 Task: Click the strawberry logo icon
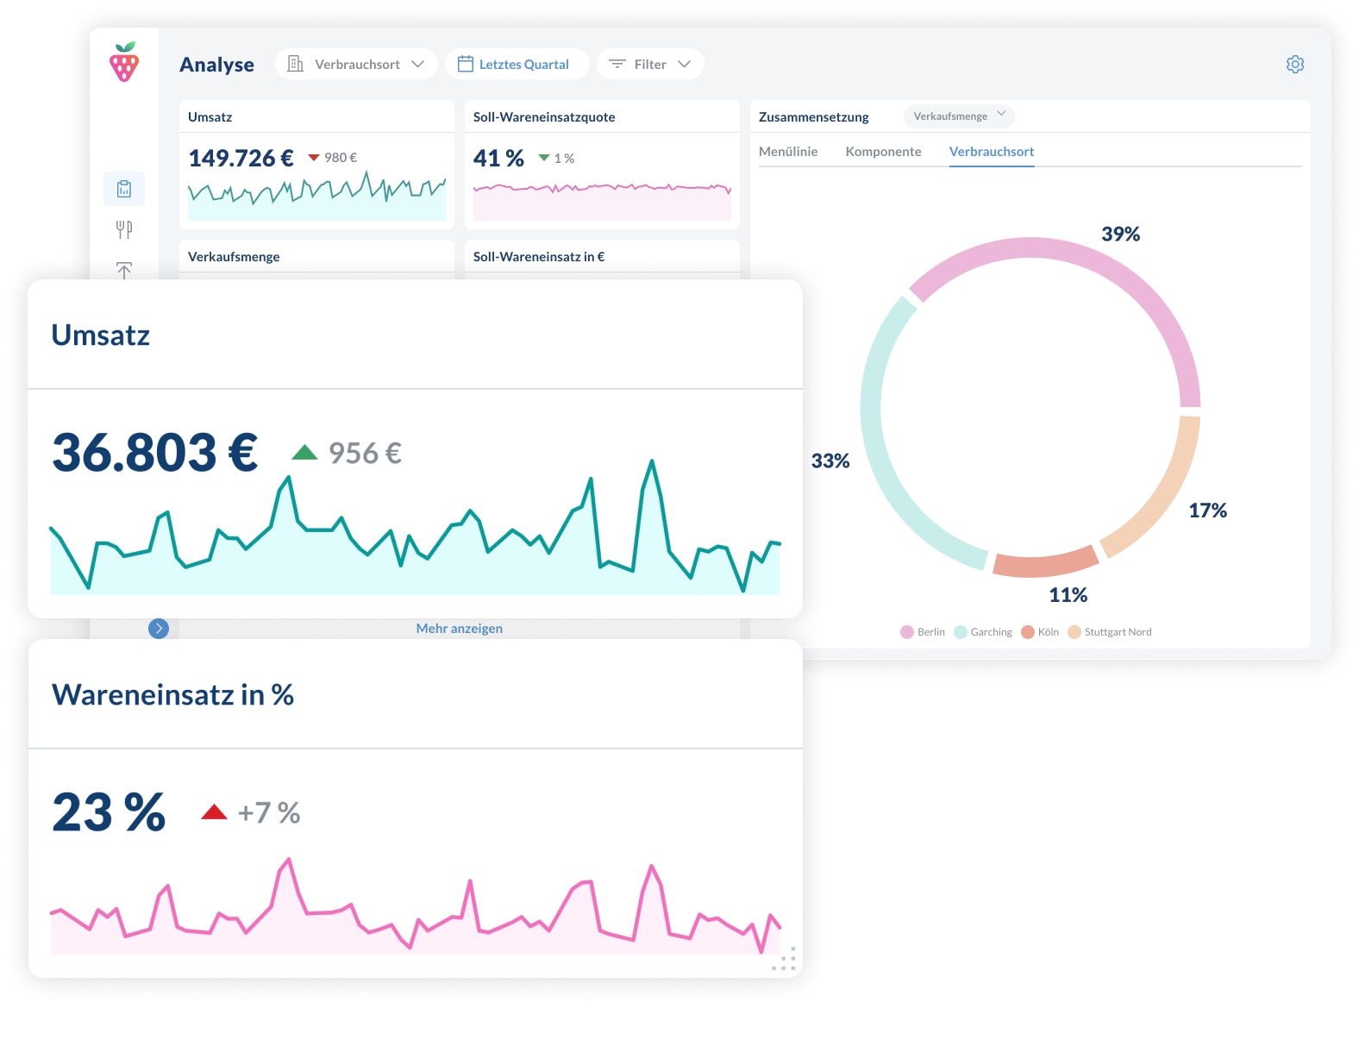coord(124,62)
